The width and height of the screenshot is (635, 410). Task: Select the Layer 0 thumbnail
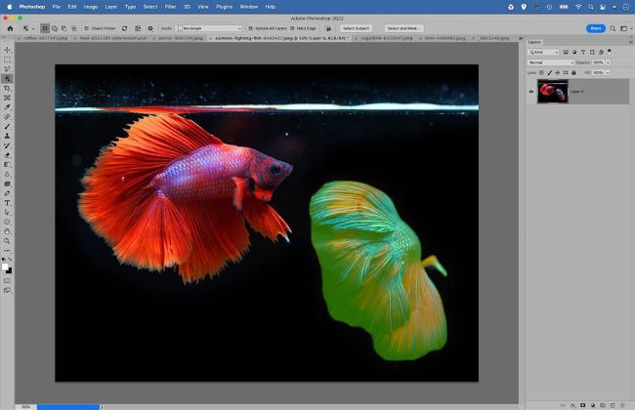(x=552, y=92)
